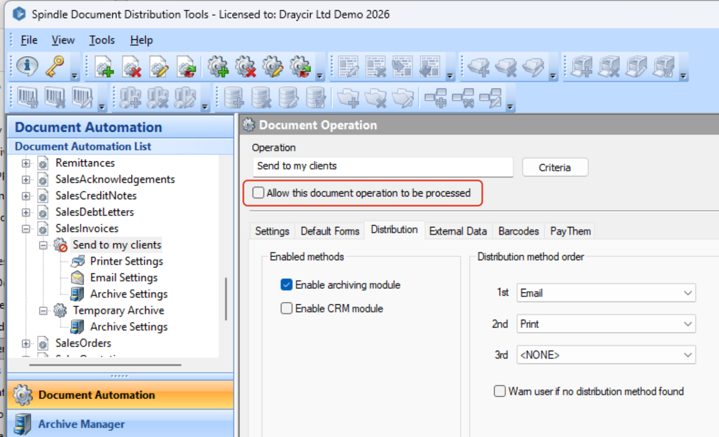Collapse the Send to my clients node
The image size is (719, 437).
(43, 245)
